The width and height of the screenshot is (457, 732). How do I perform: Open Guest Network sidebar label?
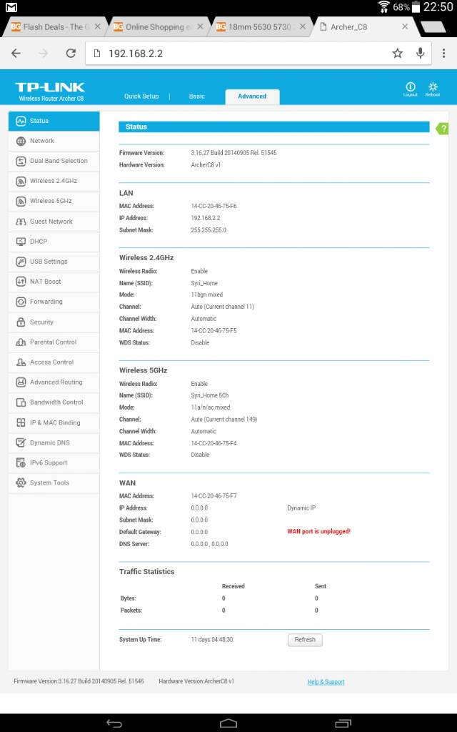pyautogui.click(x=51, y=222)
